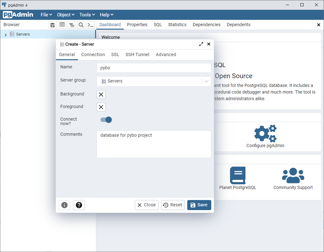Image resolution: width=324 pixels, height=252 pixels.
Task: Open the Planet PostgreSQL link
Action: pyautogui.click(x=237, y=187)
